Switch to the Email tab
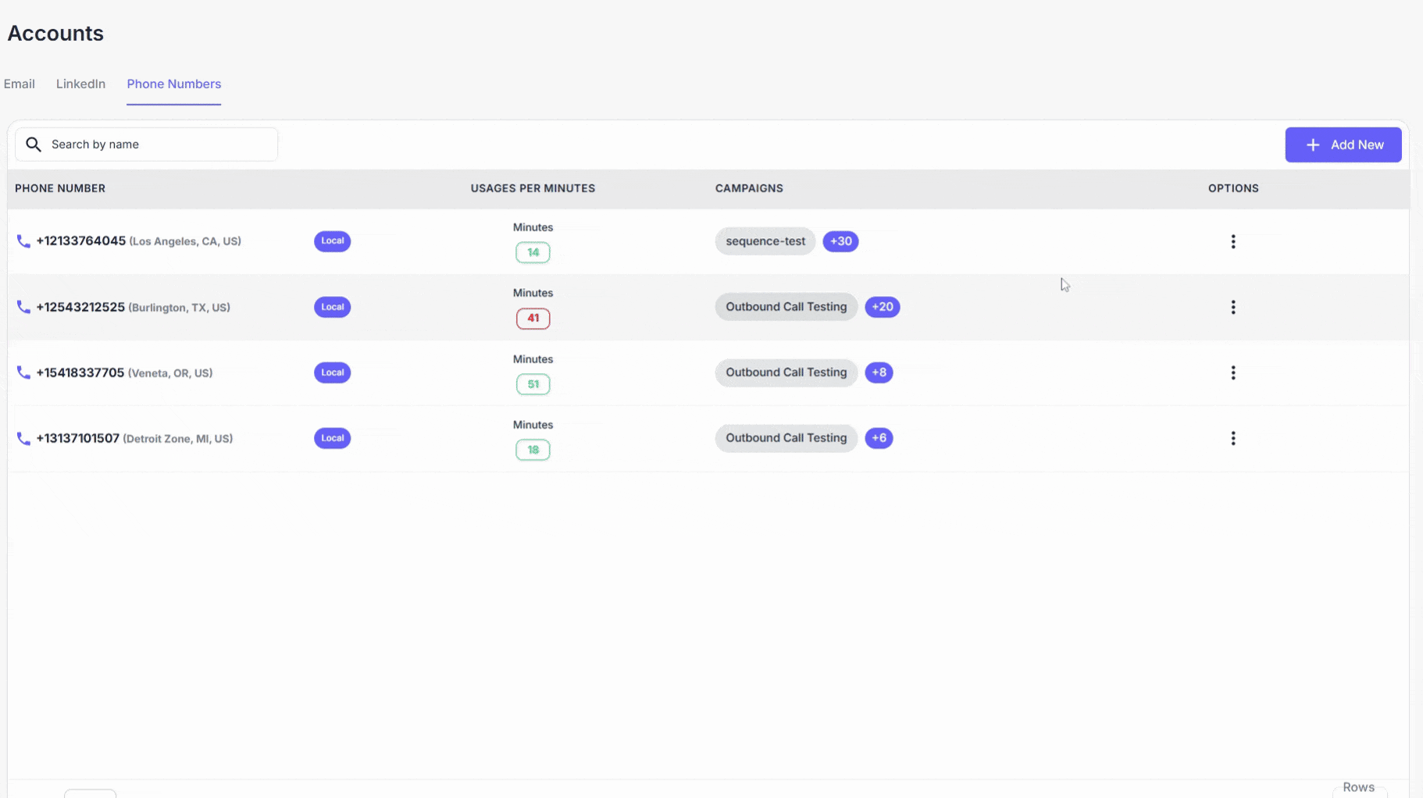This screenshot has height=798, width=1423. [20, 84]
